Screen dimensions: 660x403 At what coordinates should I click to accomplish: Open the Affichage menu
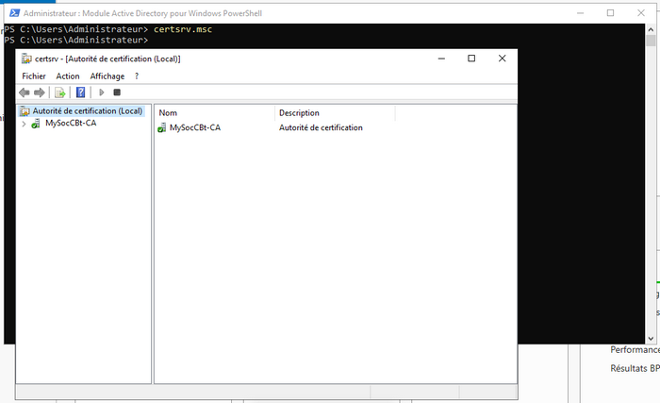point(107,76)
